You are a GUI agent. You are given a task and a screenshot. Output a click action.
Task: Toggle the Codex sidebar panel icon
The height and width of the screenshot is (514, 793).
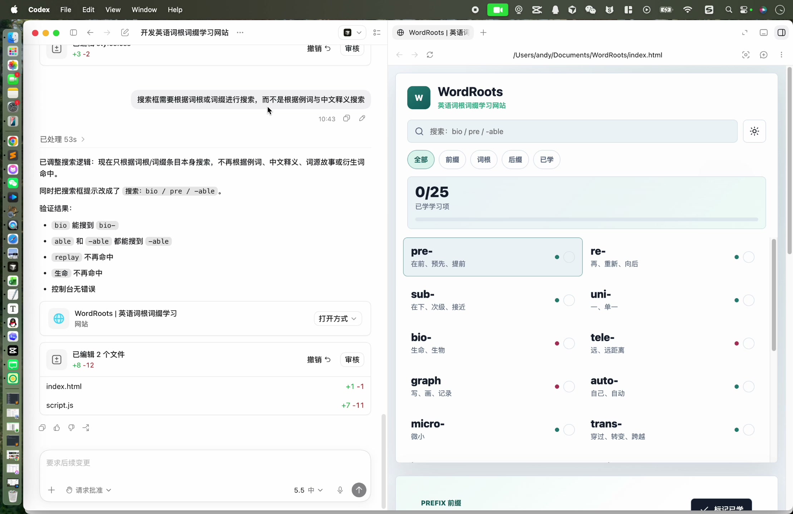(x=74, y=32)
